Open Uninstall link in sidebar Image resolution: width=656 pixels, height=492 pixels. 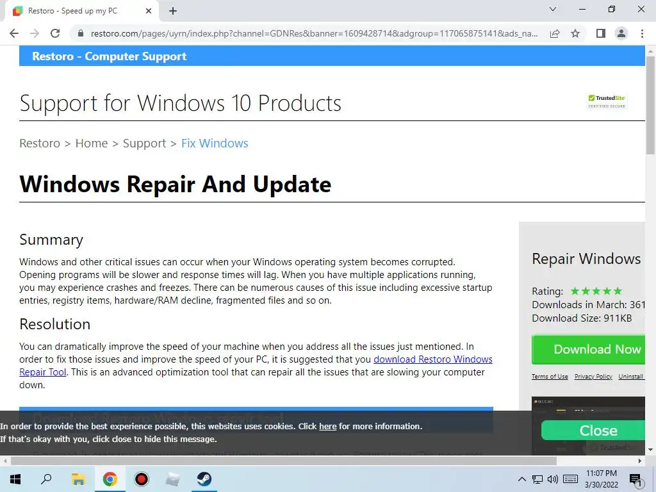pos(630,377)
